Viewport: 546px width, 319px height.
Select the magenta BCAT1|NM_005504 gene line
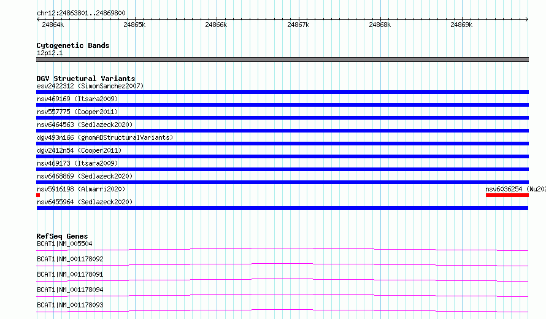[282, 249]
